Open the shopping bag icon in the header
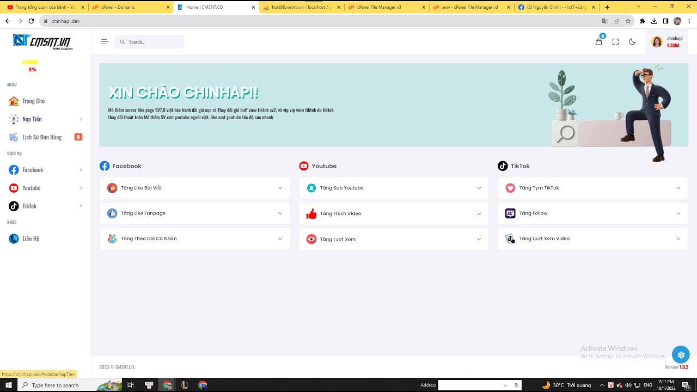The height and width of the screenshot is (392, 697). pyautogui.click(x=599, y=42)
